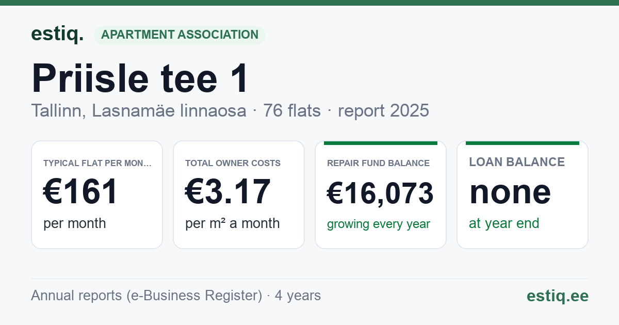Open the Total owner costs card

click(x=239, y=194)
